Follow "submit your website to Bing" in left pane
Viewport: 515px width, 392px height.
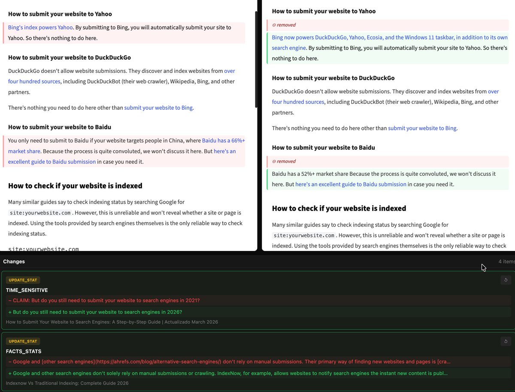[x=158, y=108]
